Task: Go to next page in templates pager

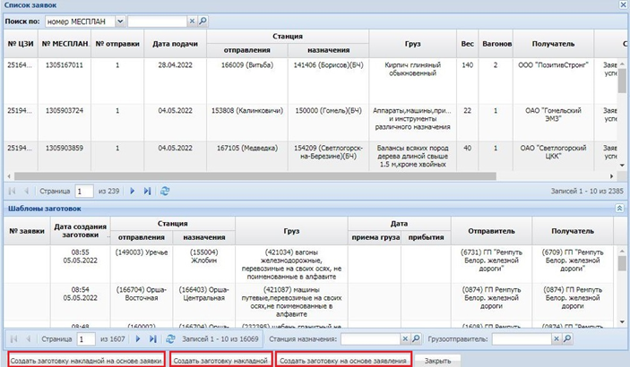Action: click(138, 339)
